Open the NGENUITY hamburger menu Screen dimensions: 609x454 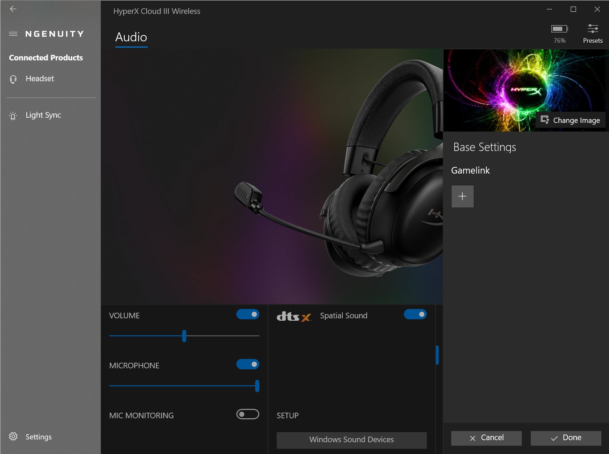pos(13,34)
